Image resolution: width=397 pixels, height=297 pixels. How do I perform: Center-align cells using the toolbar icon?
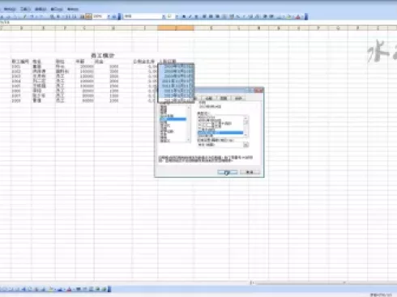211,17
